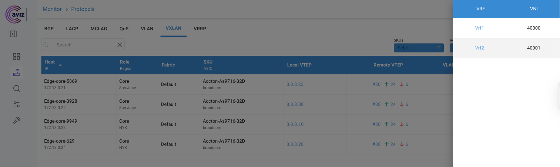
Task: Clear the search field with X icon
Action: pyautogui.click(x=120, y=45)
